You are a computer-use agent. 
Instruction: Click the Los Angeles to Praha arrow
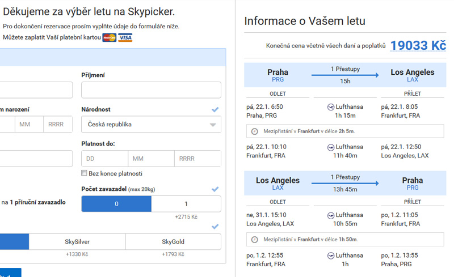[345, 184]
